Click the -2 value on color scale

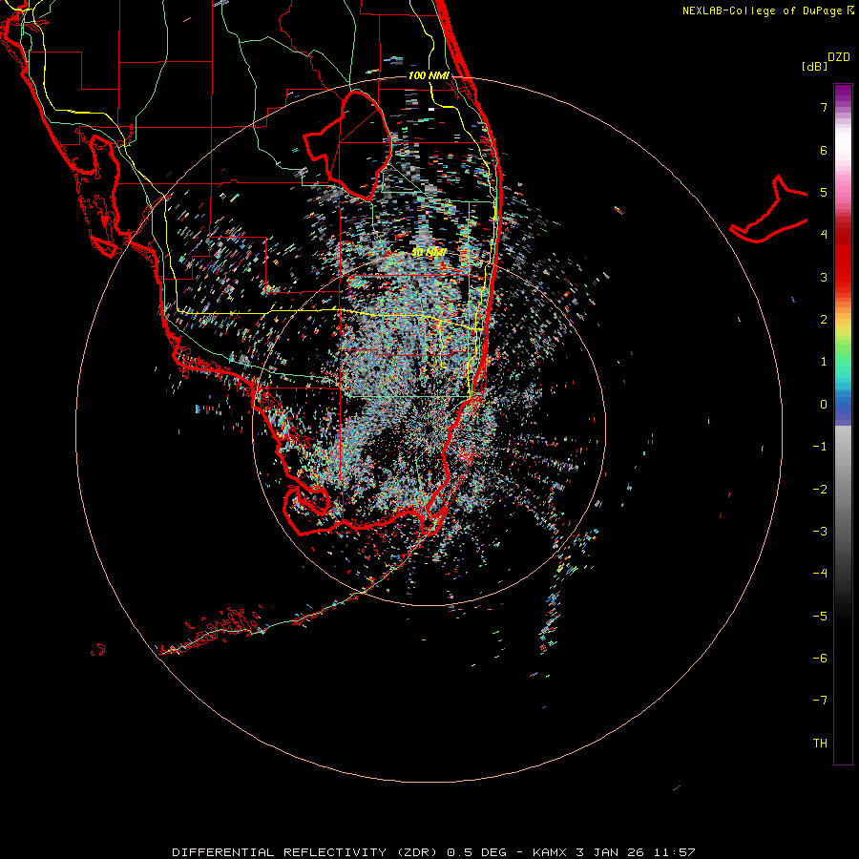[x=820, y=490]
